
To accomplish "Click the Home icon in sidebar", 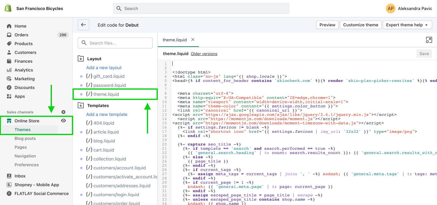I will [9, 26].
